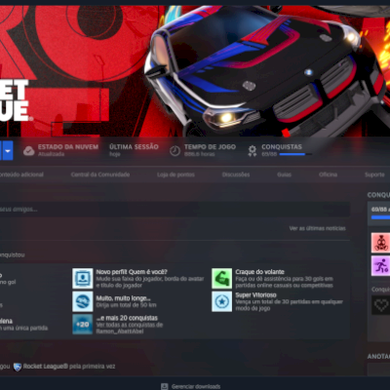Click the pink gas mask achievement icon
The height and width of the screenshot is (390, 390).
(x=380, y=243)
